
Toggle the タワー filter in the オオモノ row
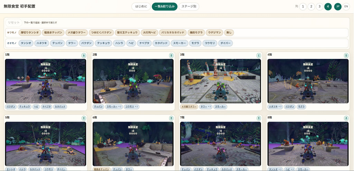[x=72, y=43]
